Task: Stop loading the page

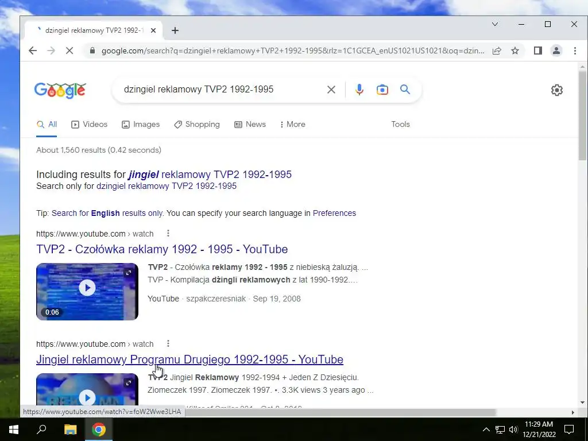Action: click(x=69, y=51)
